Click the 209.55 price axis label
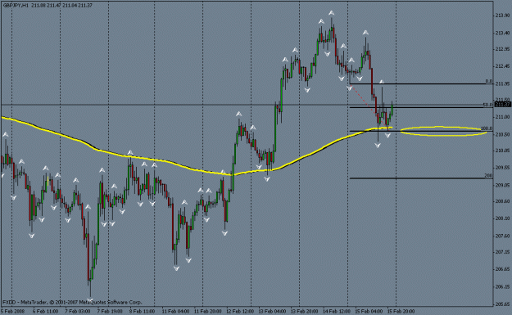The width and height of the screenshot is (512, 315). point(503,168)
